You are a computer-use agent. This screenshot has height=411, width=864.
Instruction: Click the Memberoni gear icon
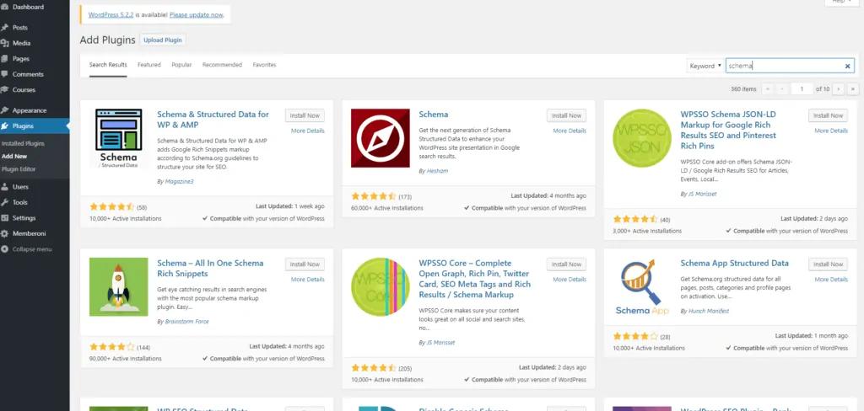point(4,233)
